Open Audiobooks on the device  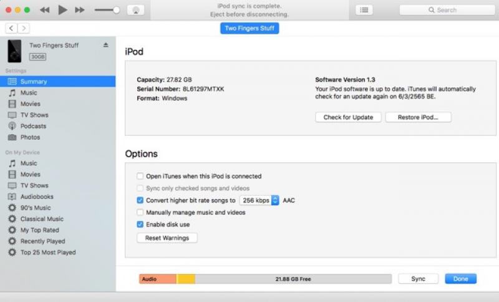[x=37, y=197]
